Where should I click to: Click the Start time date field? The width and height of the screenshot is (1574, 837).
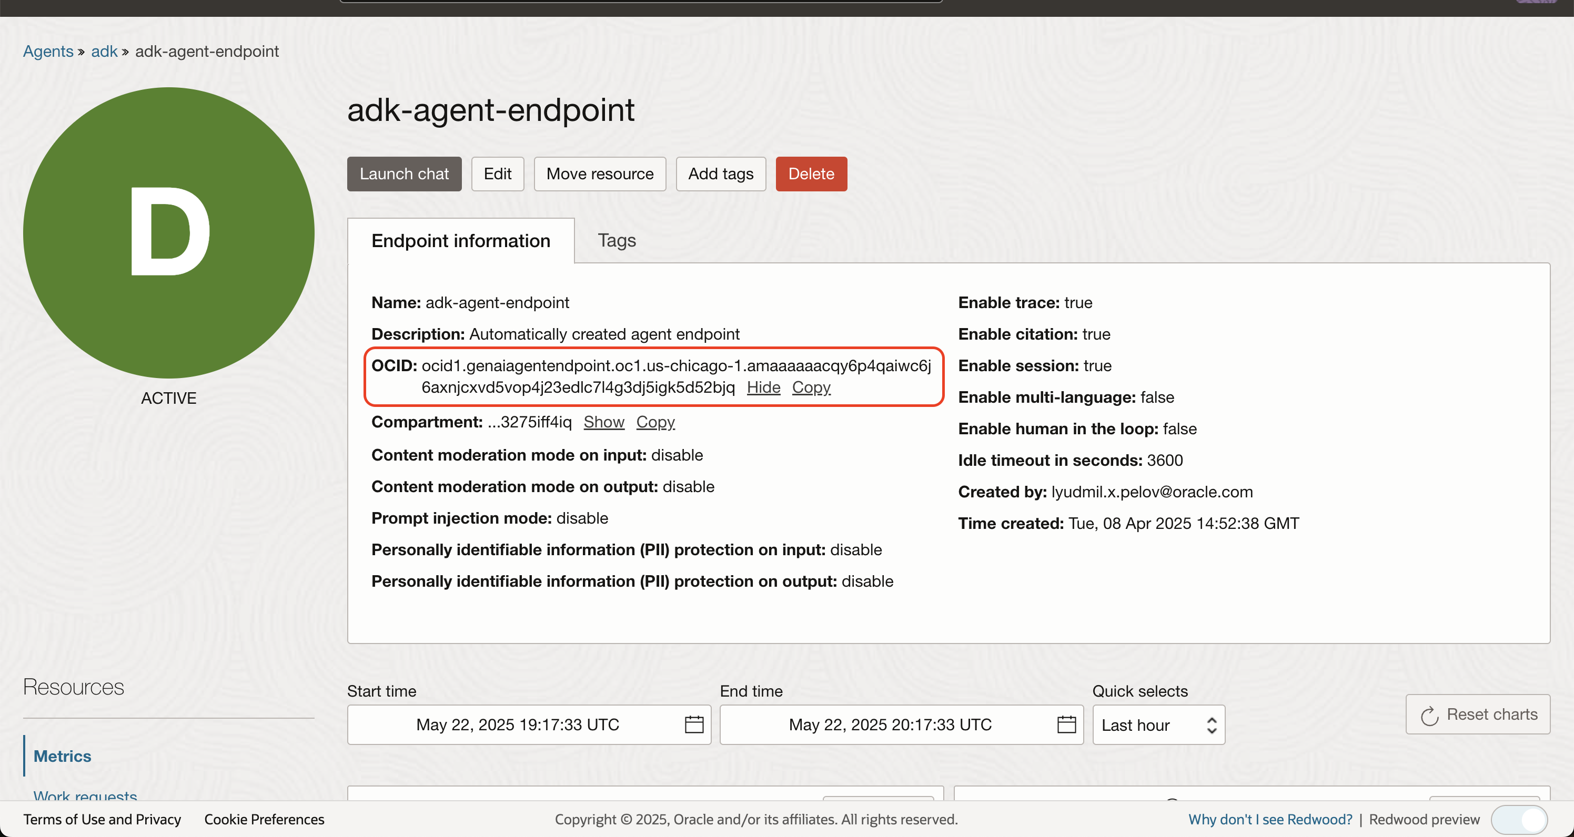pos(517,724)
